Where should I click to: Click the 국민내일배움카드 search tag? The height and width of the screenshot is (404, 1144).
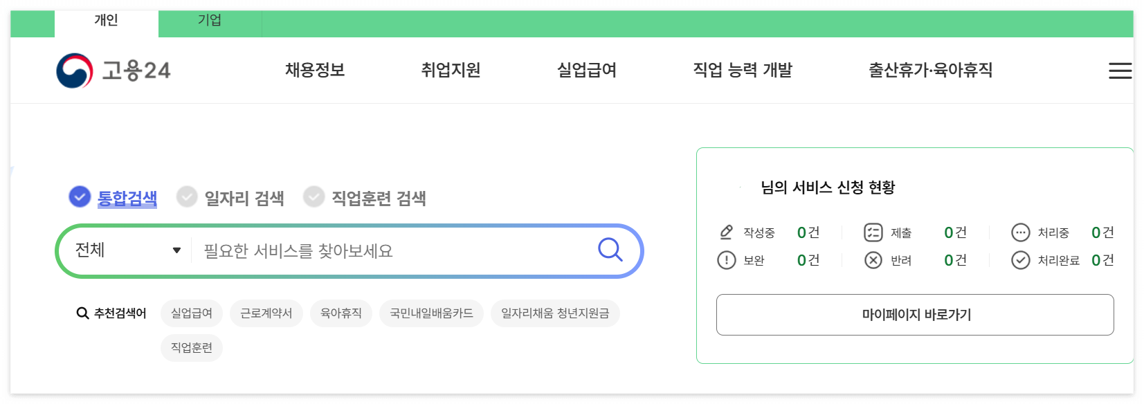[x=431, y=313]
